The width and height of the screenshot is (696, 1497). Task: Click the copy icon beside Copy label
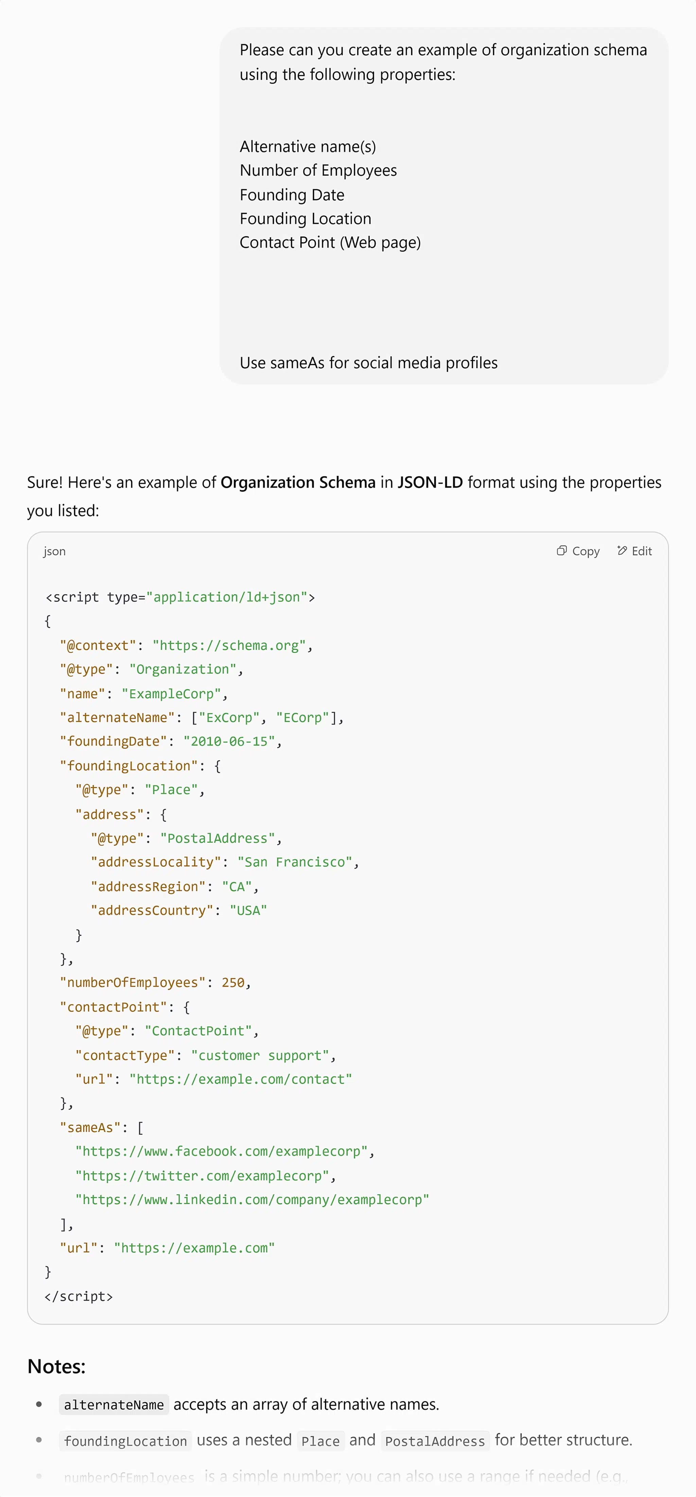tap(562, 551)
